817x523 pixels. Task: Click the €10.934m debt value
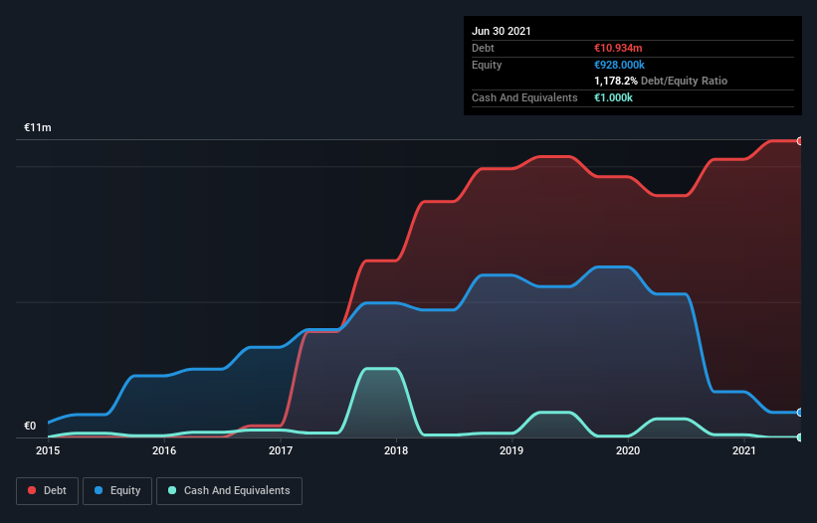click(618, 48)
